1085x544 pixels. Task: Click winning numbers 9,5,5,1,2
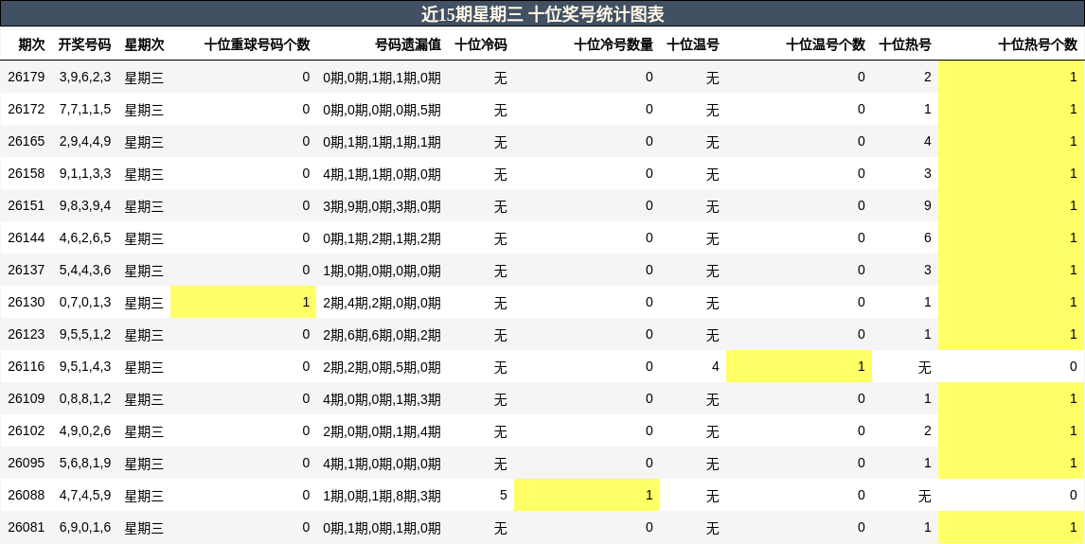coord(85,334)
